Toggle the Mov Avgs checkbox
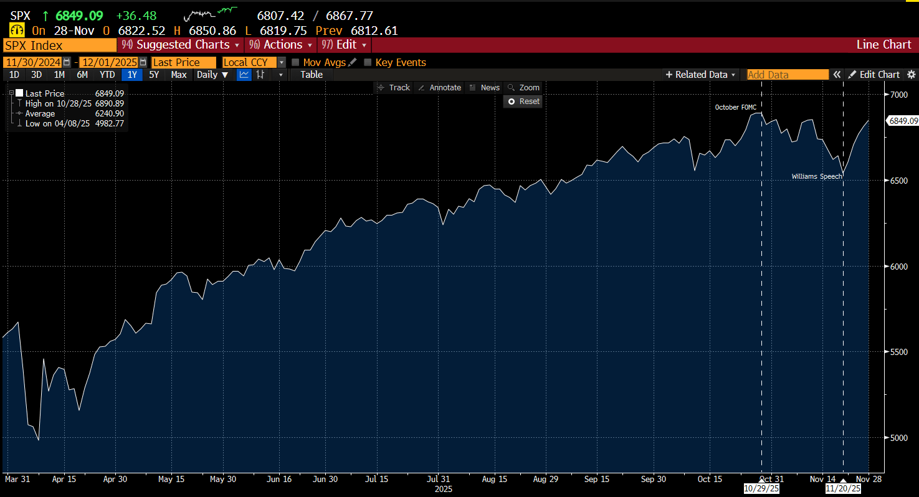Screen dimensions: 919x497 (295, 62)
